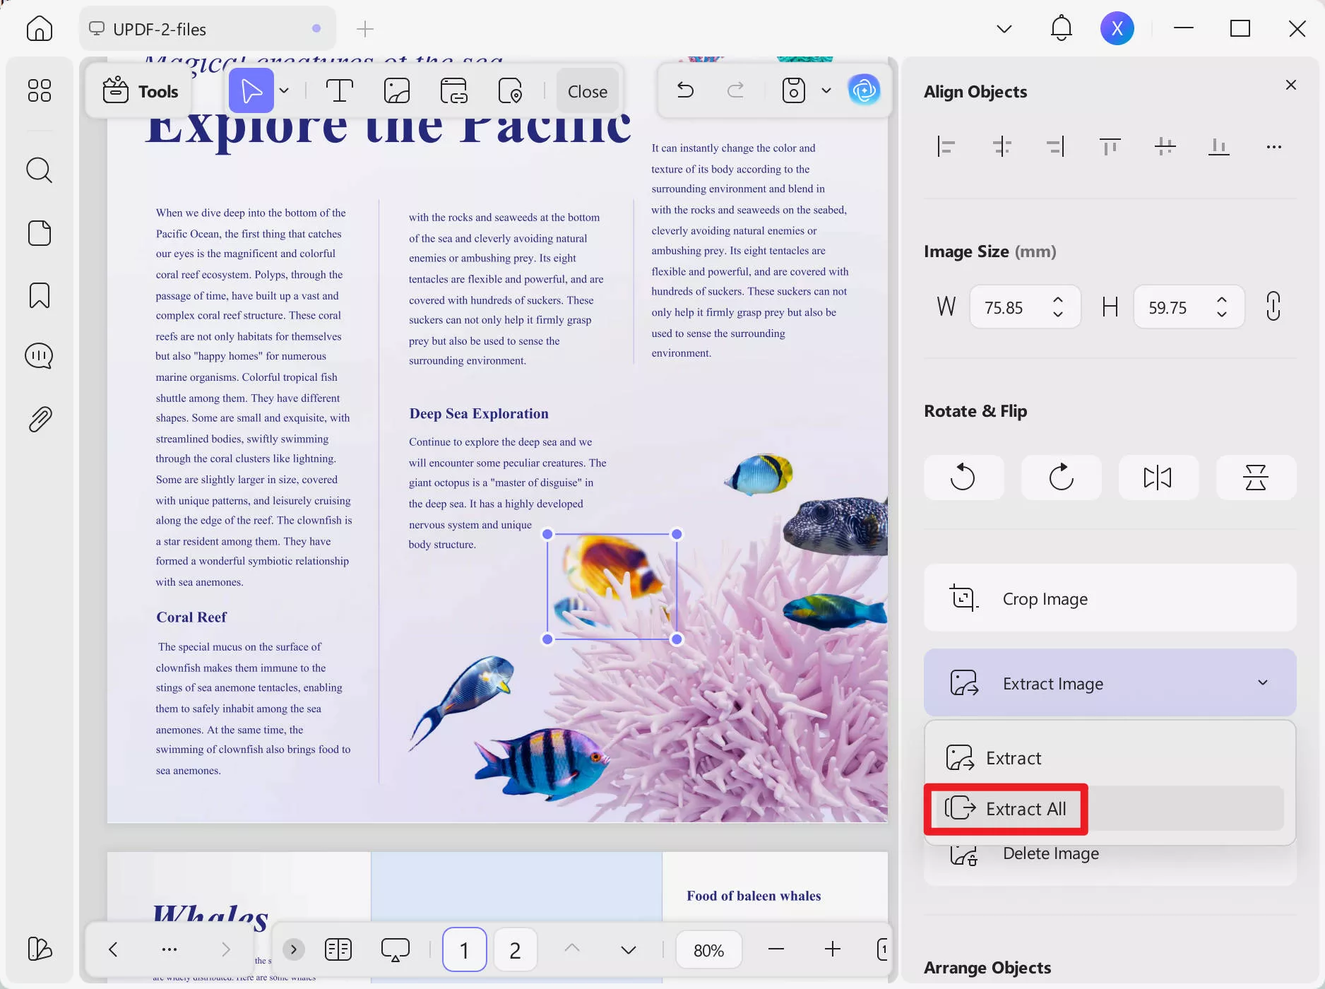Collapse the Extract Image dropdown
1325x989 pixels.
1262,683
